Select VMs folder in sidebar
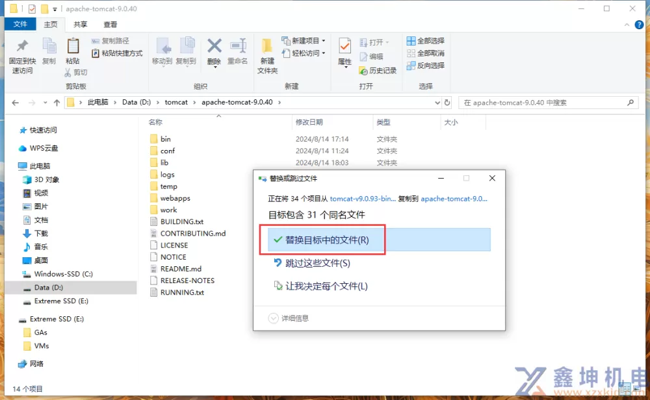 pyautogui.click(x=36, y=345)
